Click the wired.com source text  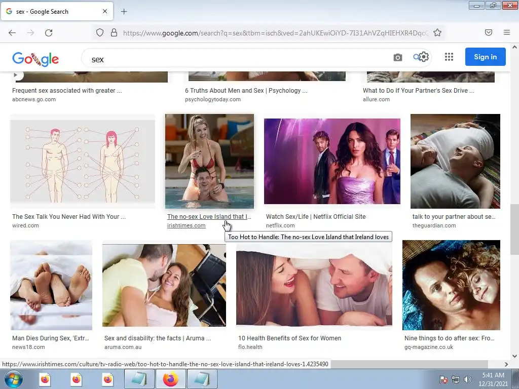[x=25, y=225]
